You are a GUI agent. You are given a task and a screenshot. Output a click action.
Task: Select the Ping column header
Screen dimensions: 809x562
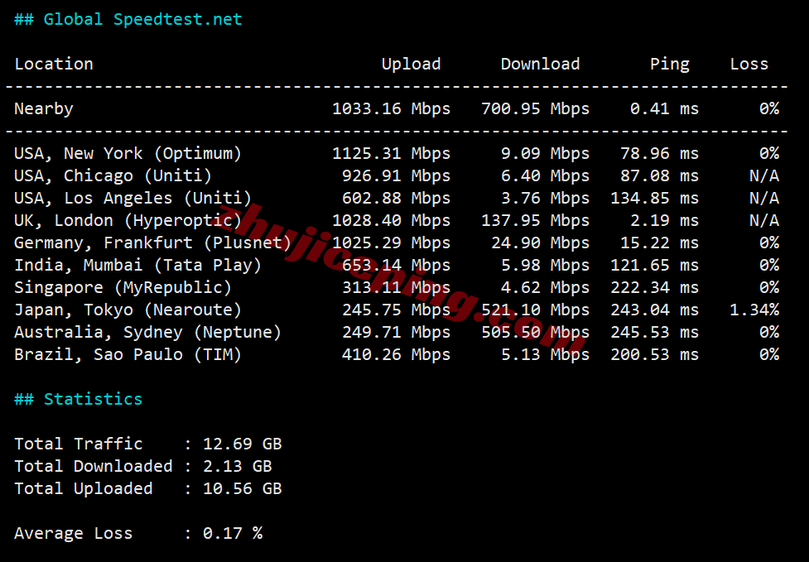[669, 64]
